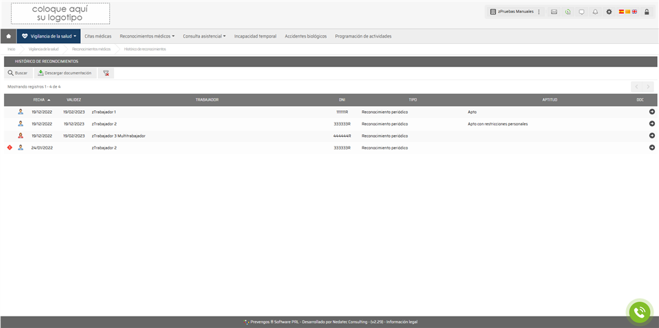Screen dimensions: 659x328
Task: Expand Vigilancia de la salud dropdown
Action: click(49, 36)
